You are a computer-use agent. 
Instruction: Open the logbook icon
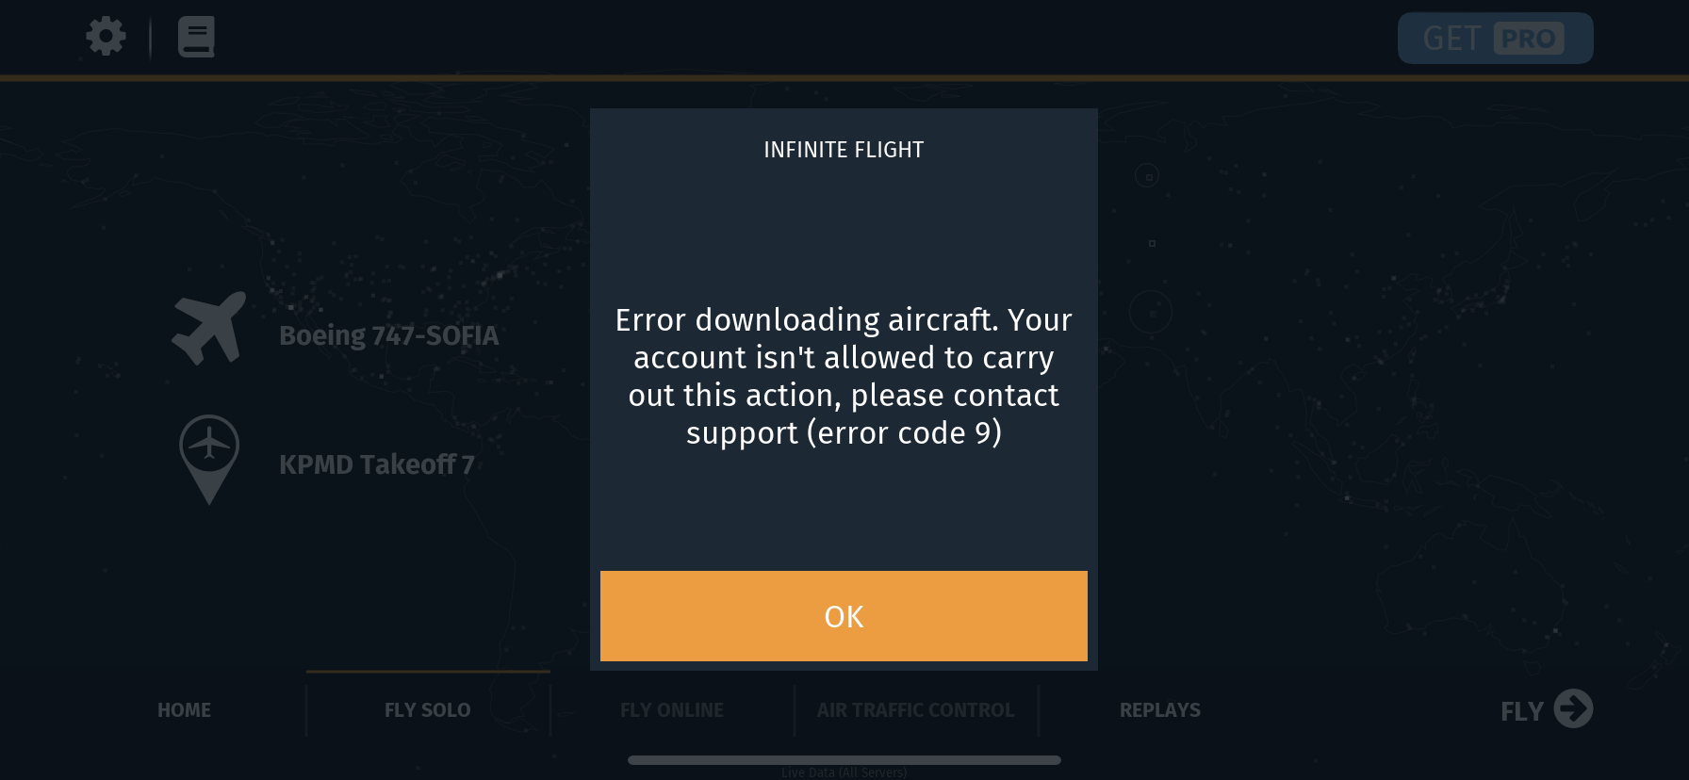(196, 37)
